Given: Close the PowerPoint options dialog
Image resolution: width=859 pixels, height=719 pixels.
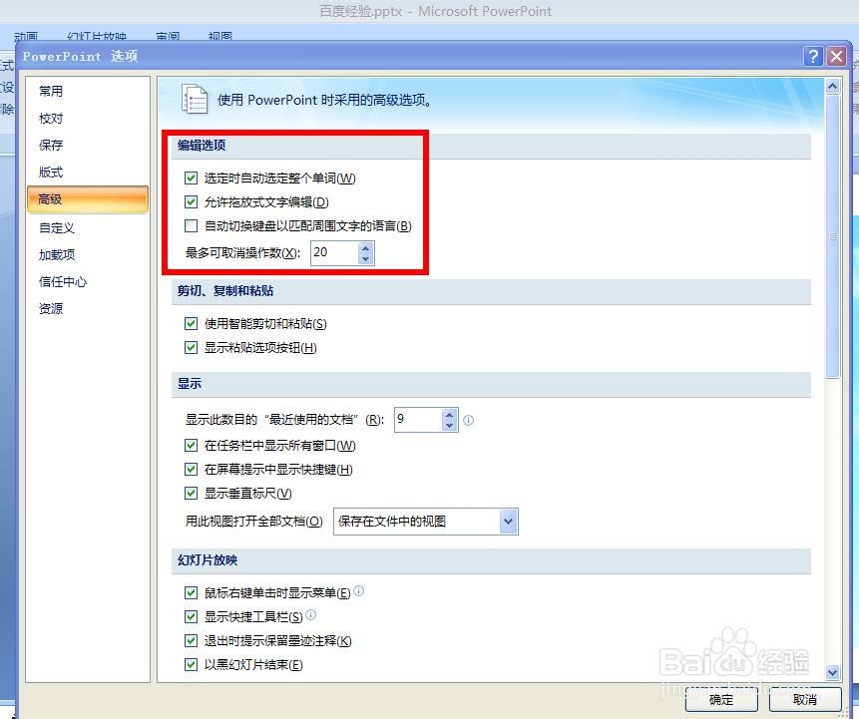Looking at the screenshot, I should click(836, 56).
